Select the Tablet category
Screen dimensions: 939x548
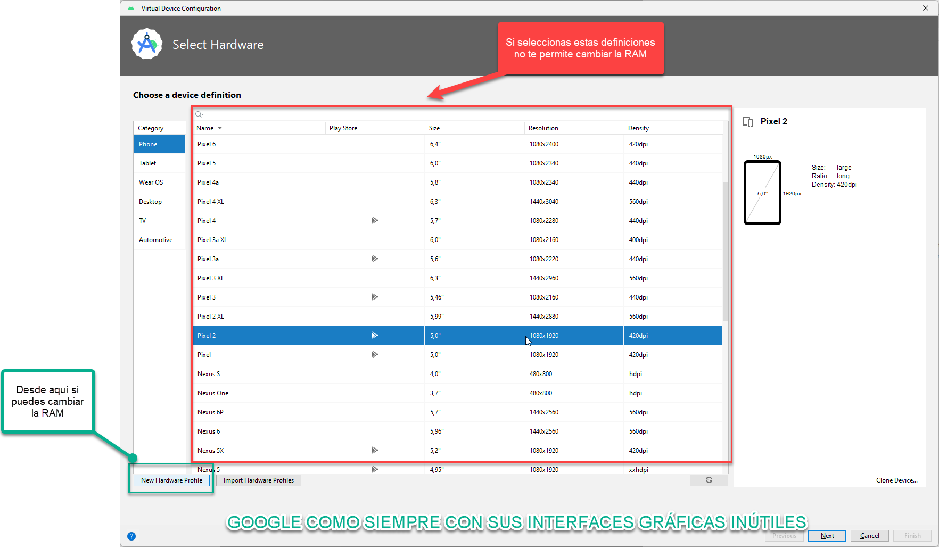pyautogui.click(x=159, y=163)
